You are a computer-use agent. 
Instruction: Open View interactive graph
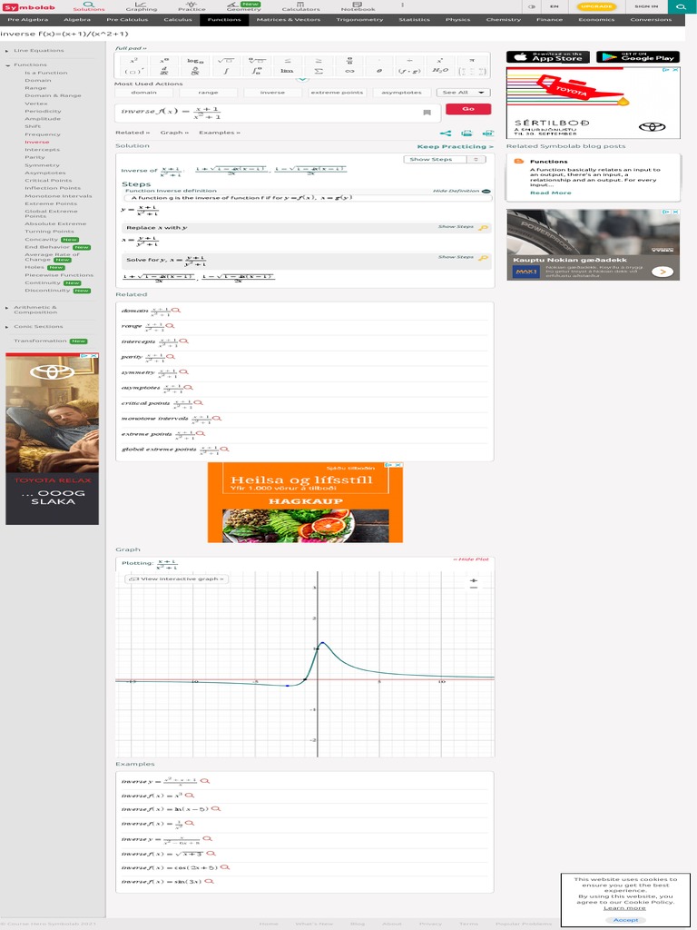pyautogui.click(x=177, y=579)
